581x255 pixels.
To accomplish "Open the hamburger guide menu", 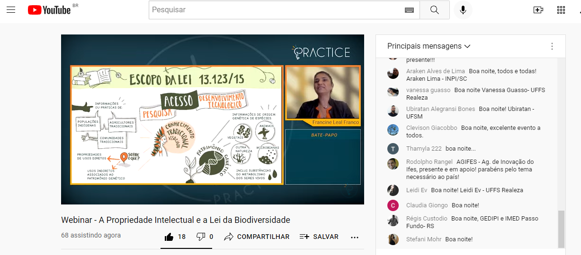I will pos(11,10).
